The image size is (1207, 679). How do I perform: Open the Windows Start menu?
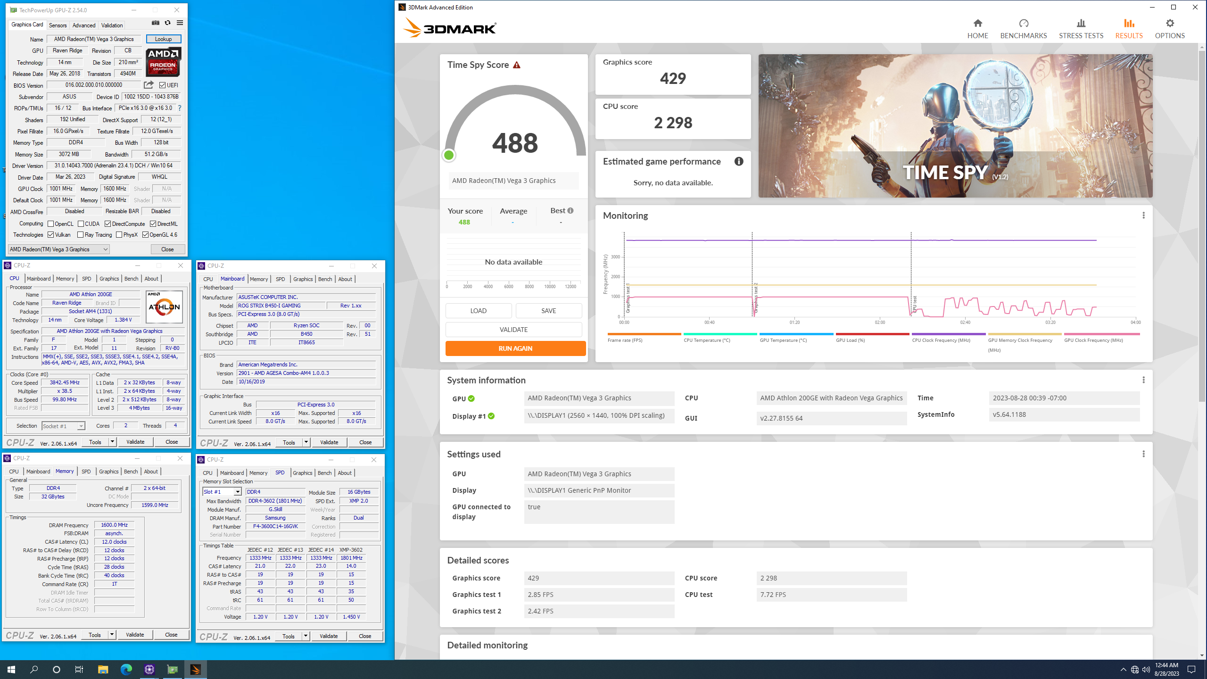pos(11,669)
